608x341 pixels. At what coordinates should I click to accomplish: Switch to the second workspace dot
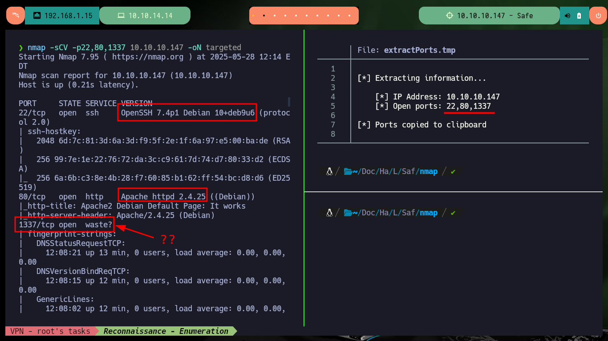264,16
